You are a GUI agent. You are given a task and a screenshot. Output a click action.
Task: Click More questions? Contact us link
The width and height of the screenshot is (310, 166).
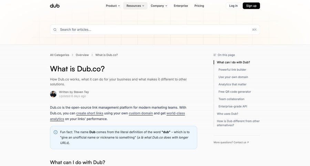pyautogui.click(x=231, y=142)
